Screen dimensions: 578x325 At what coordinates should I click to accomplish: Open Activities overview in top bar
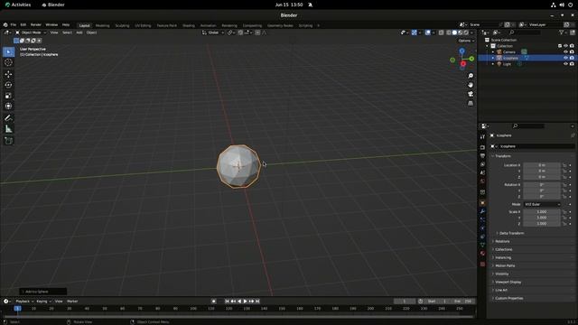coord(18,5)
